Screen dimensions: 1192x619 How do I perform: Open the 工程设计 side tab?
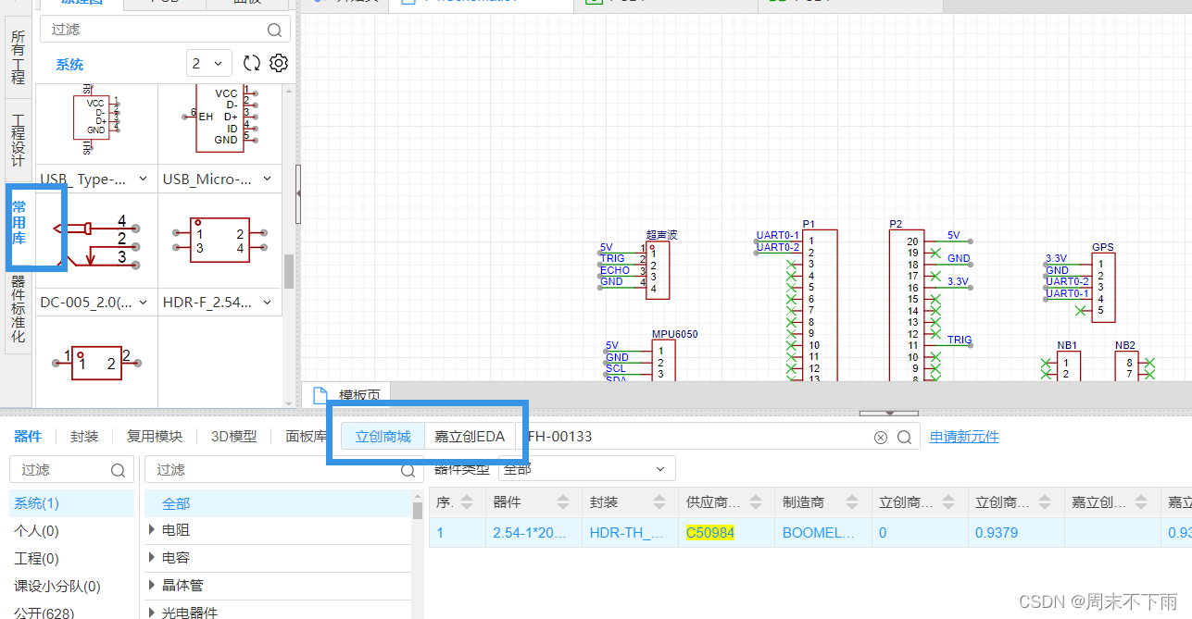coord(19,140)
